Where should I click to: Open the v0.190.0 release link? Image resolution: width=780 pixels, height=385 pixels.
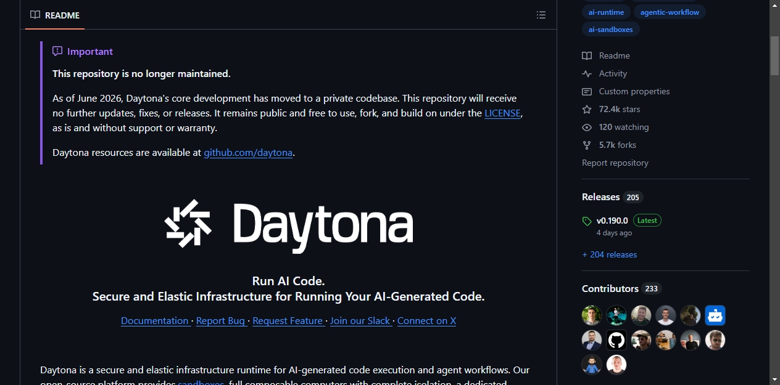pyautogui.click(x=612, y=221)
